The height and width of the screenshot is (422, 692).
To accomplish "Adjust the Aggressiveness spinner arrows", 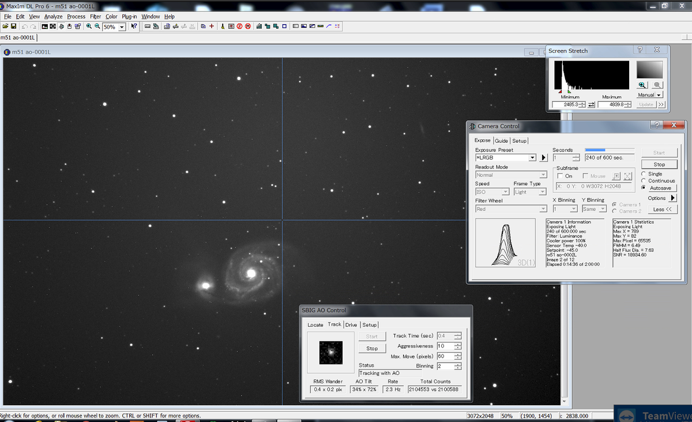I will point(458,346).
